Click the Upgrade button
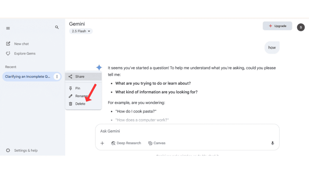 click(277, 26)
